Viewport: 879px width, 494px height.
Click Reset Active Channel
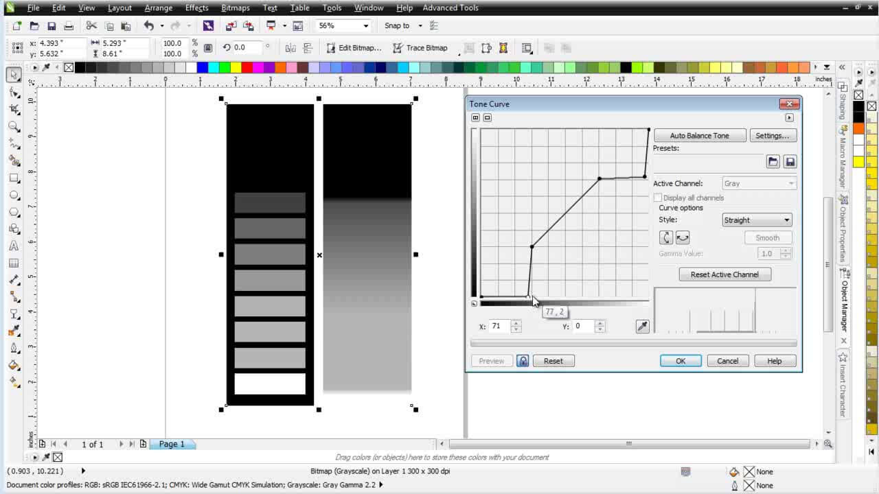725,274
